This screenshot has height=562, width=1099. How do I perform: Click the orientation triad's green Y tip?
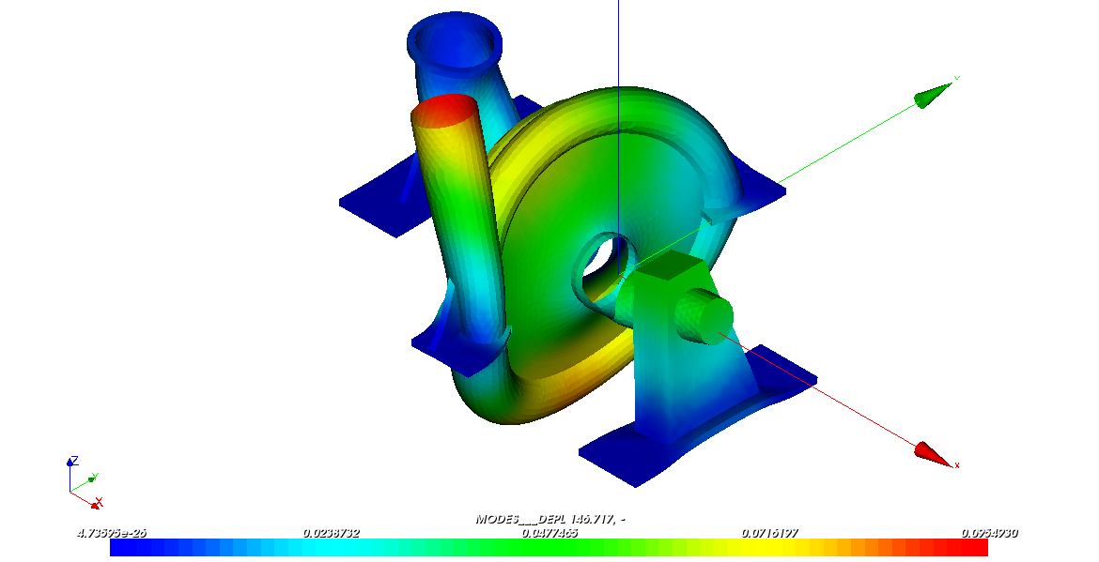click(x=91, y=479)
